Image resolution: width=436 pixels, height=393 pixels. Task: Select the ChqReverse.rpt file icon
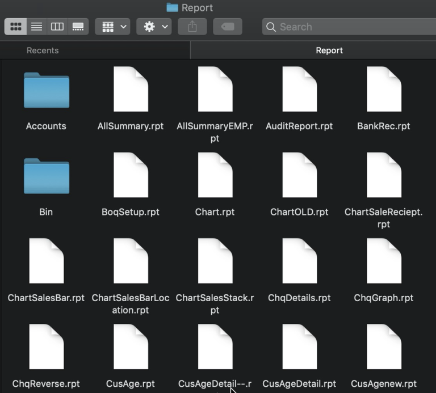(x=47, y=346)
